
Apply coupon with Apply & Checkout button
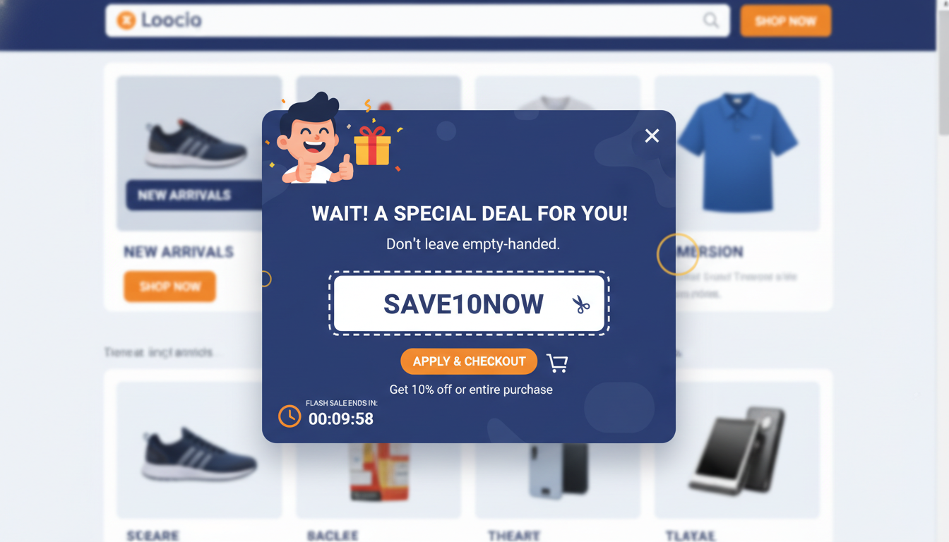click(469, 361)
